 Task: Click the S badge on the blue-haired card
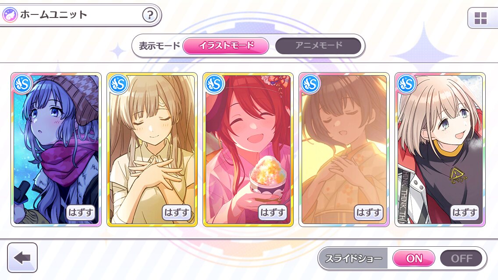(x=22, y=84)
